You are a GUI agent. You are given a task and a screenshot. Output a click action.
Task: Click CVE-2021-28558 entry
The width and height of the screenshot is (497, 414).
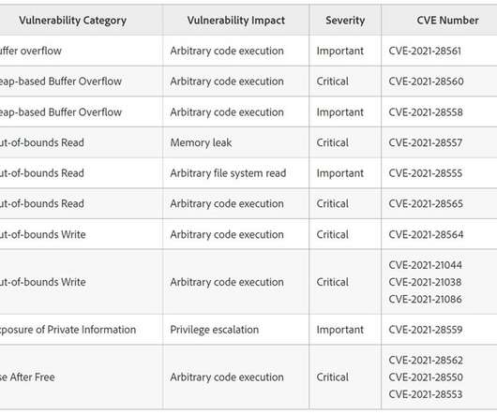click(426, 112)
